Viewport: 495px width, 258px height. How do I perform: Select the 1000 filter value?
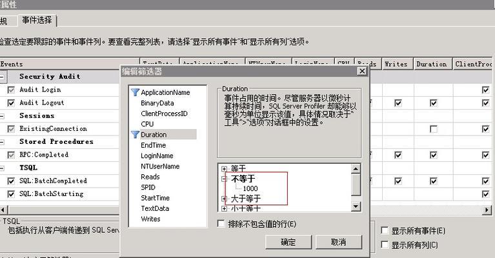tap(250, 188)
